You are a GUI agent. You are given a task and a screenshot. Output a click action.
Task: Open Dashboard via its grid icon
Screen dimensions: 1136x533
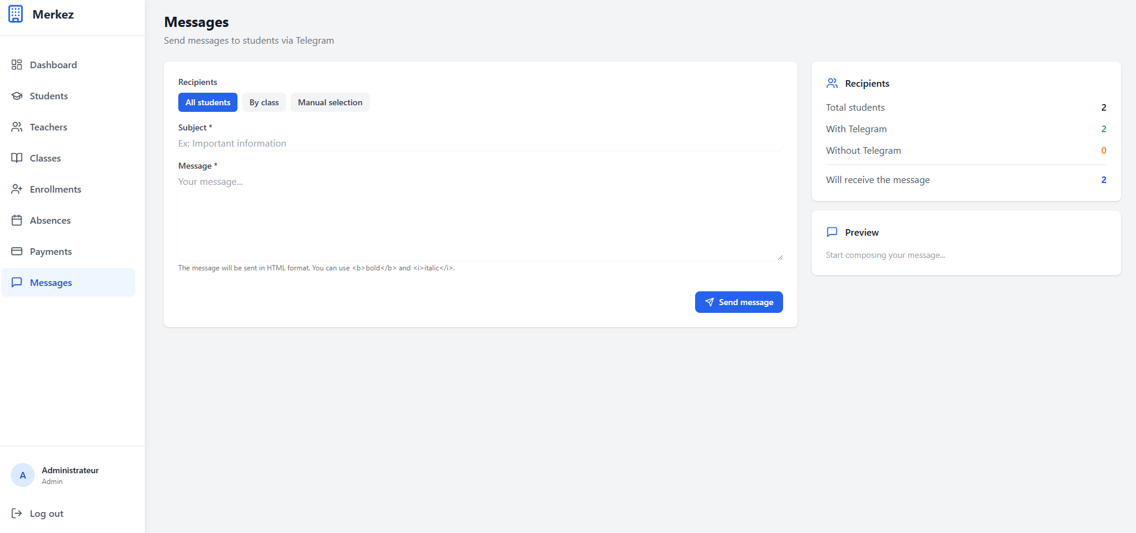pyautogui.click(x=17, y=65)
